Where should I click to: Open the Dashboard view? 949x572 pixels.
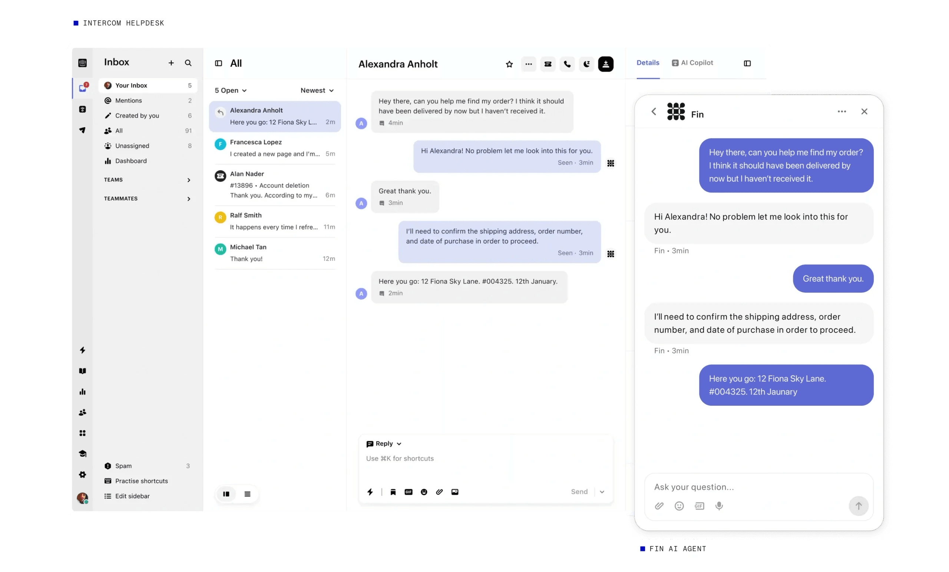click(x=148, y=161)
